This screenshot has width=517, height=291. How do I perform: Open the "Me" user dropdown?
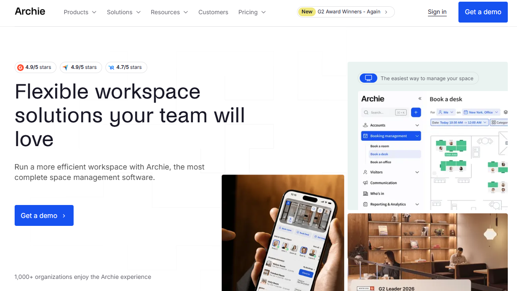(x=445, y=112)
